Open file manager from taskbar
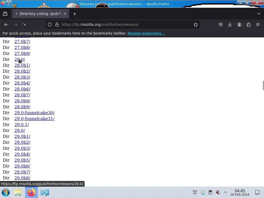 [18, 192]
